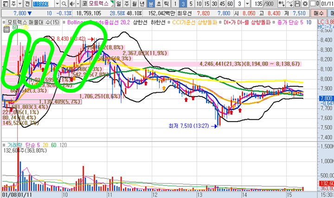Click the 18,759,105 volume value
334x198 pixels.
[x=89, y=13]
